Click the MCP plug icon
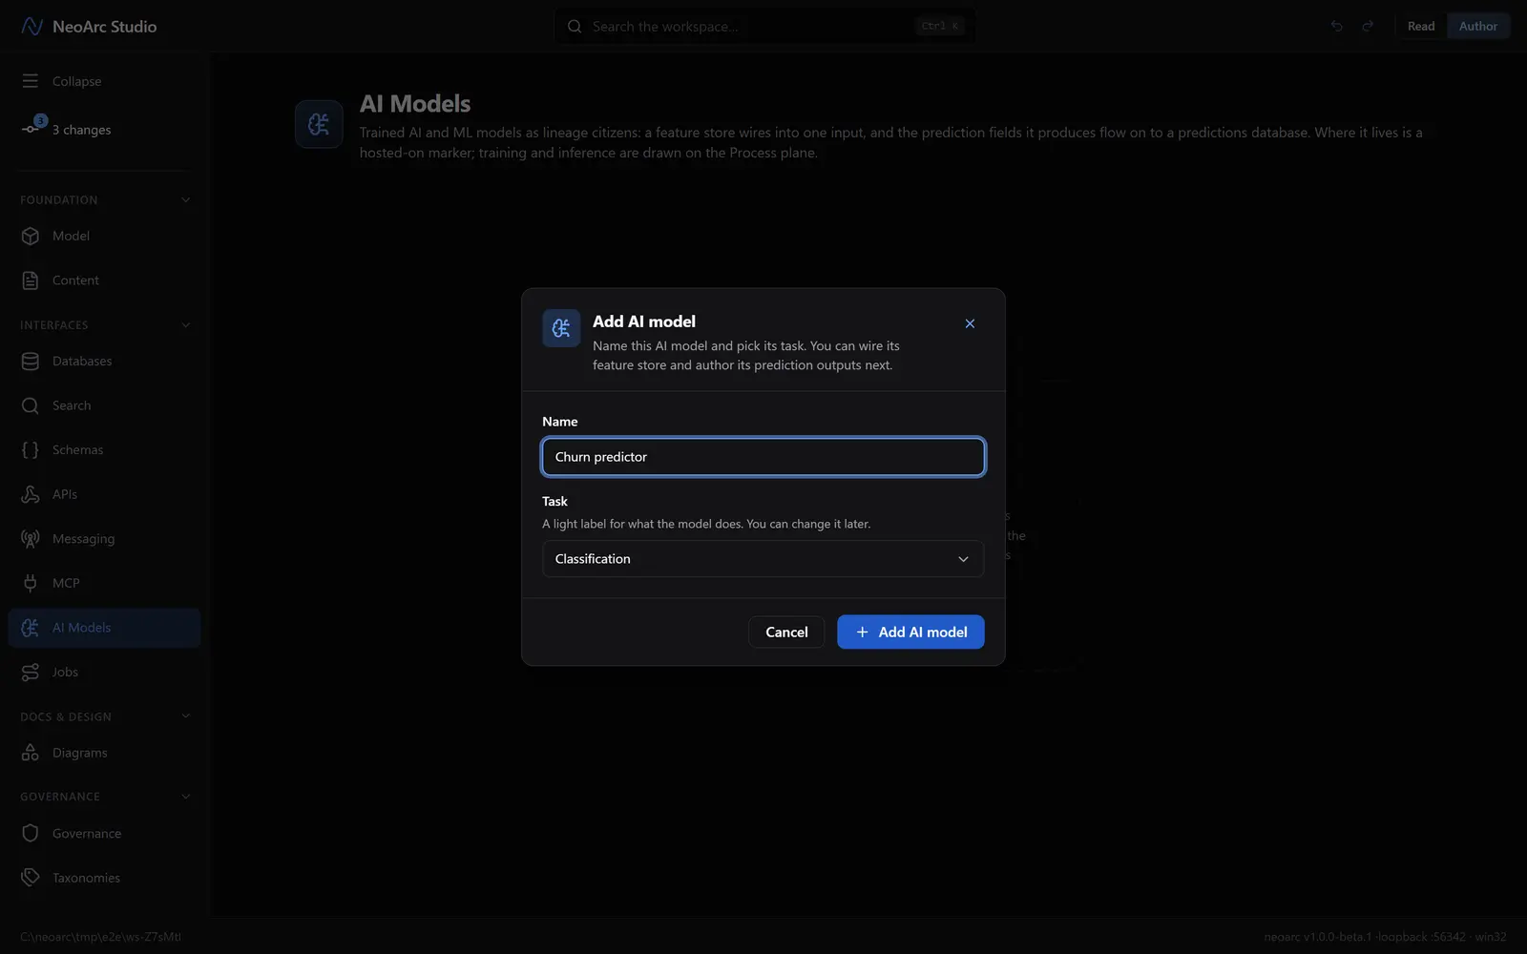Viewport: 1527px width, 954px height. (31, 583)
